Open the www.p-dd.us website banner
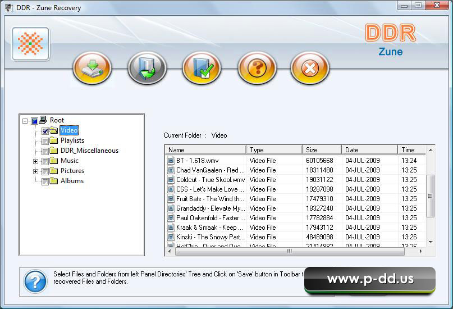The width and height of the screenshot is (453, 309). (370, 280)
